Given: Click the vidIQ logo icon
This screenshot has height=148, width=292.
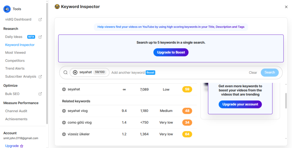Looking at the screenshot, I should point(7,9).
